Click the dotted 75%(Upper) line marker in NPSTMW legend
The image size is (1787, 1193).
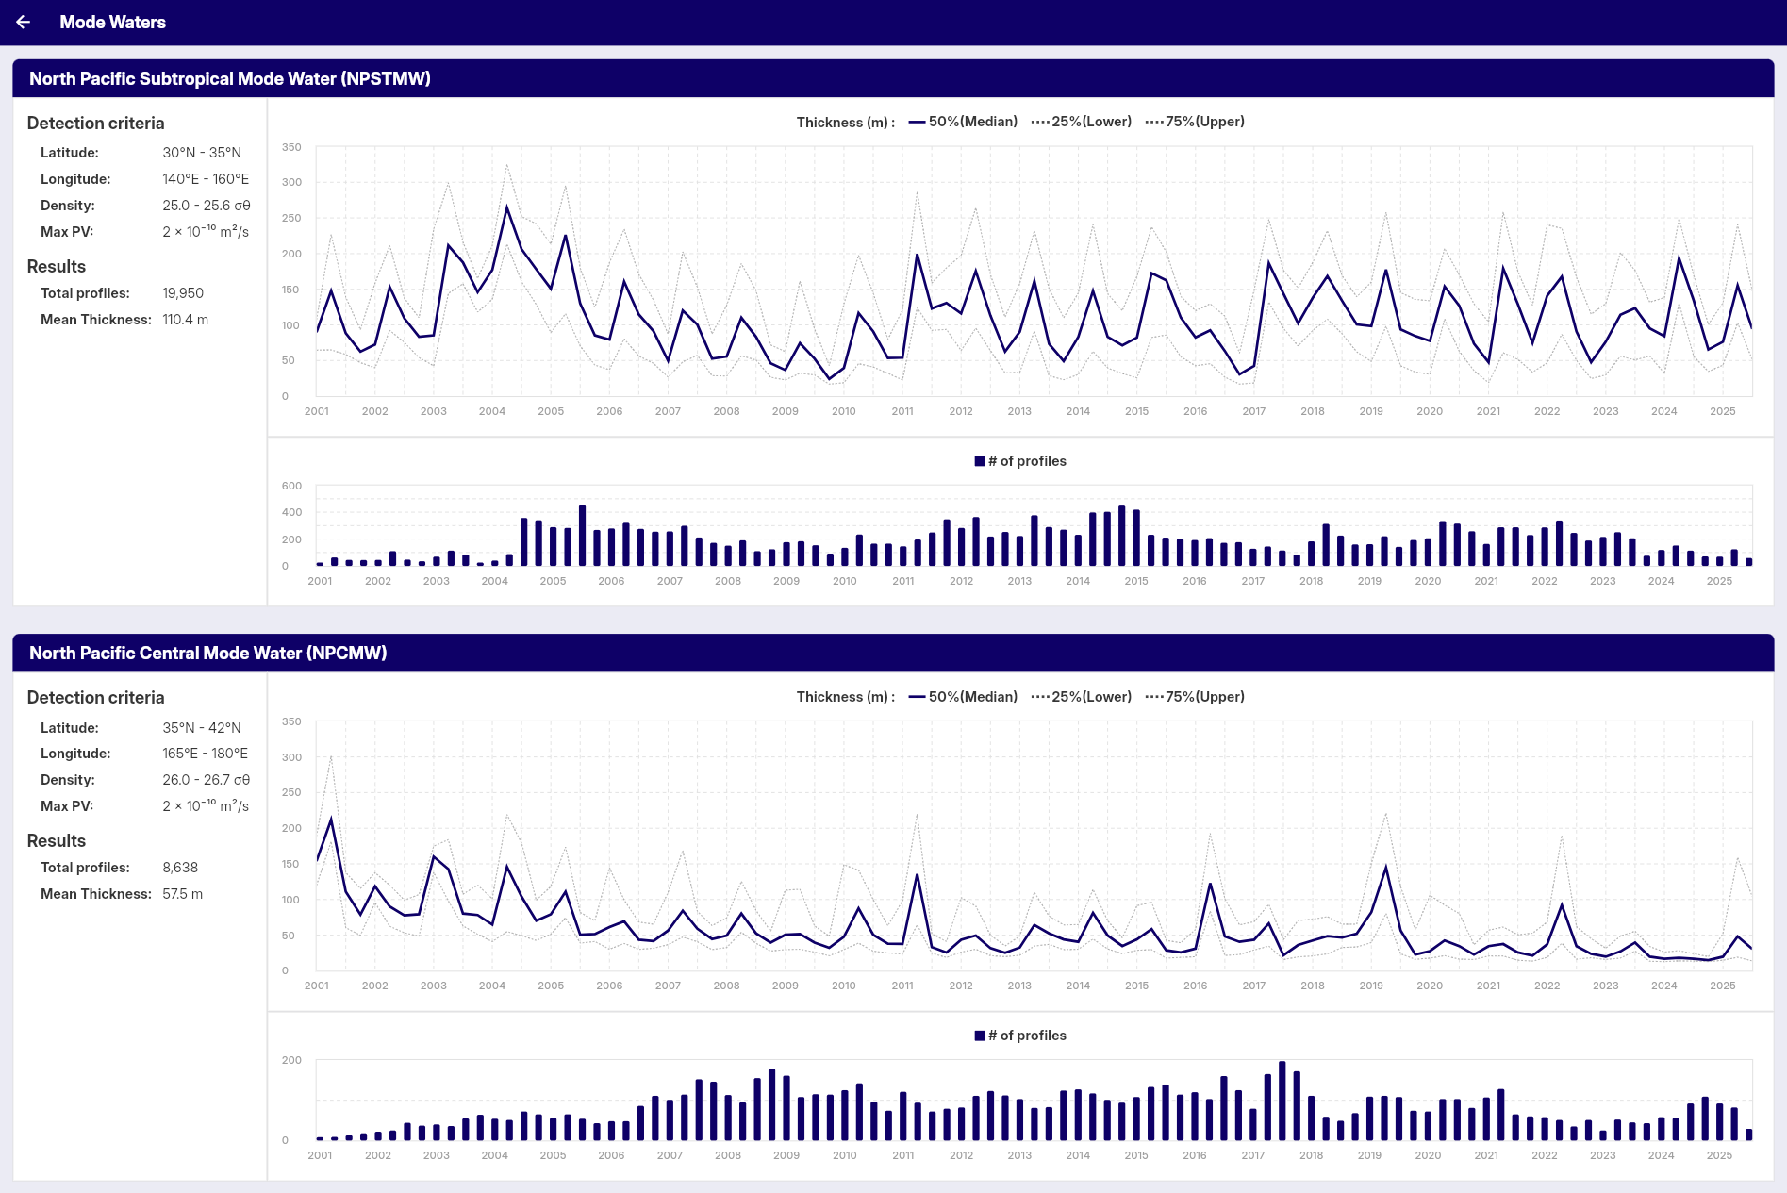[1152, 122]
